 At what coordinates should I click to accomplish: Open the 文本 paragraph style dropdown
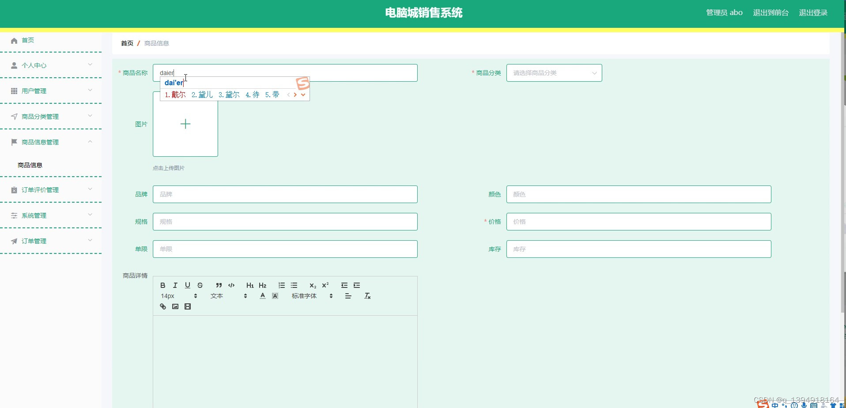tap(229, 296)
